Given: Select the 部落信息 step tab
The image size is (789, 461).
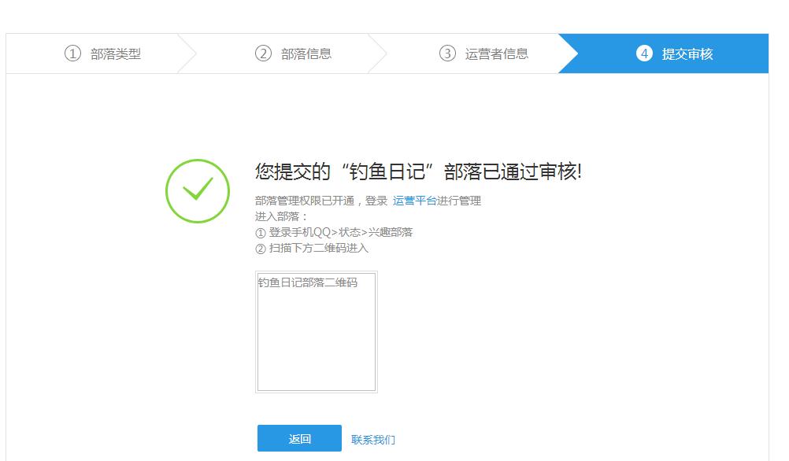Looking at the screenshot, I should (294, 53).
